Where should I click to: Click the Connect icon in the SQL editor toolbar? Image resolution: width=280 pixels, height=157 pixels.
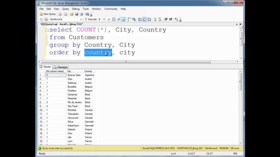coord(41,19)
